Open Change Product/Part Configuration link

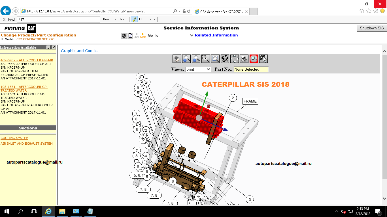[39, 35]
